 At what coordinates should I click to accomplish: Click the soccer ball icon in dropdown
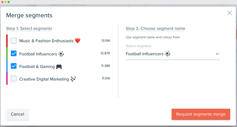pos(168,53)
